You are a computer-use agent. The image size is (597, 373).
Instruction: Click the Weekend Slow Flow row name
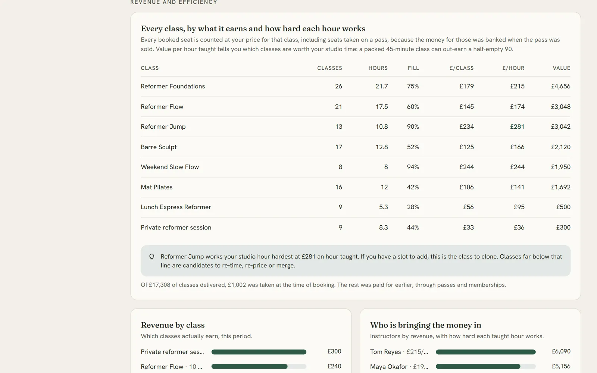[x=170, y=167]
